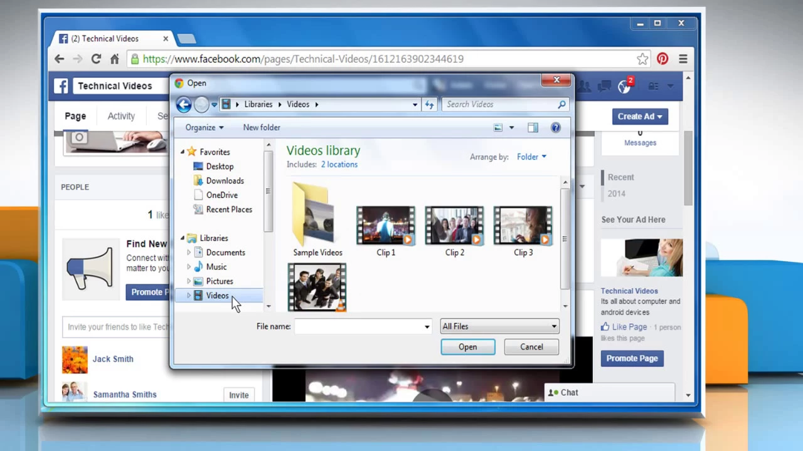Image resolution: width=803 pixels, height=451 pixels.
Task: Click the refresh icon beside the dialog address bar
Action: point(429,105)
